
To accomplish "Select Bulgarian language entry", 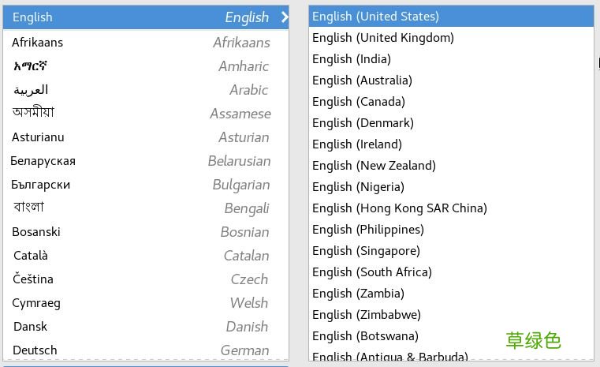I will pos(146,185).
